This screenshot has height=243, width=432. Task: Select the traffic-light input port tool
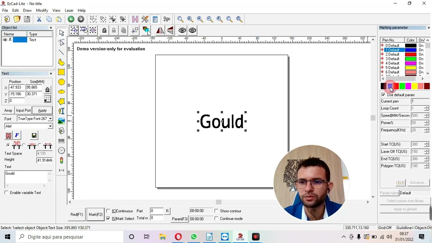pyautogui.click(x=61, y=160)
